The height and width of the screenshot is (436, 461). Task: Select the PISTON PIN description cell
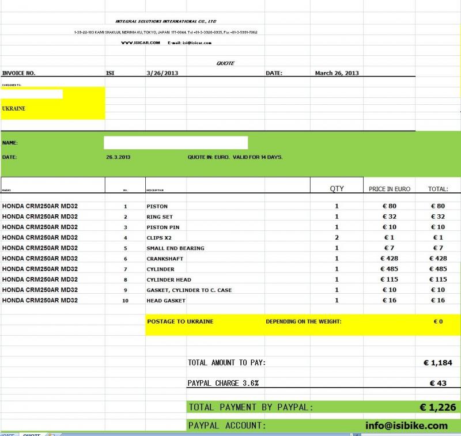[163, 228]
